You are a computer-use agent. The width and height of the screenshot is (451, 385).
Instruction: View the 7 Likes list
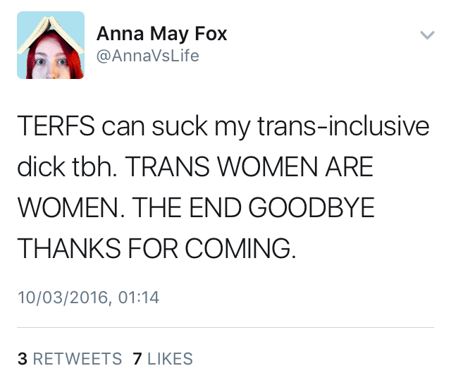tap(162, 359)
